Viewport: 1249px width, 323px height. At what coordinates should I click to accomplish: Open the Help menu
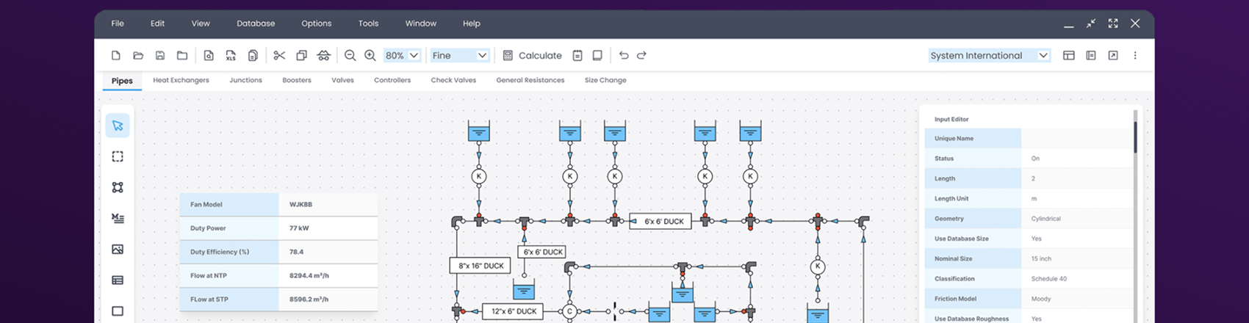pyautogui.click(x=472, y=23)
